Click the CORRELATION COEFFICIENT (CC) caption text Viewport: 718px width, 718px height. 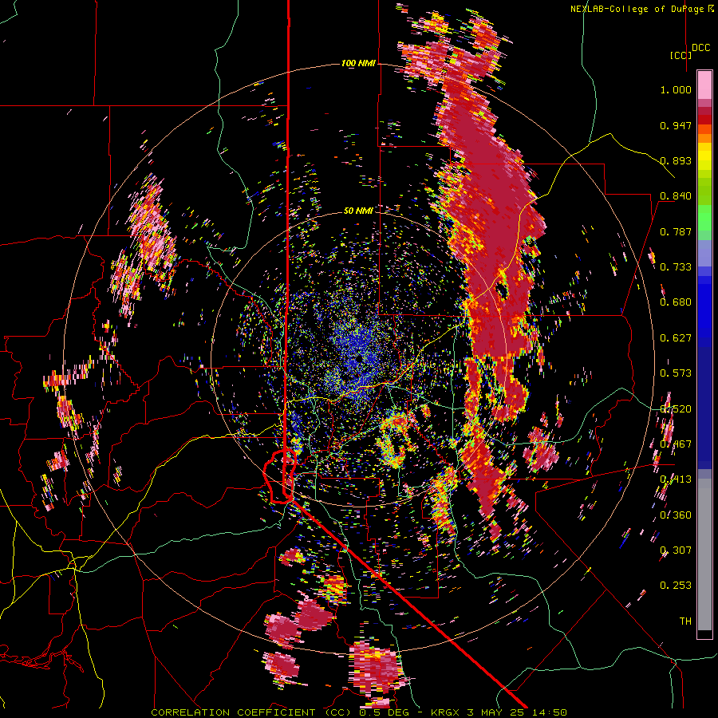pos(251,712)
